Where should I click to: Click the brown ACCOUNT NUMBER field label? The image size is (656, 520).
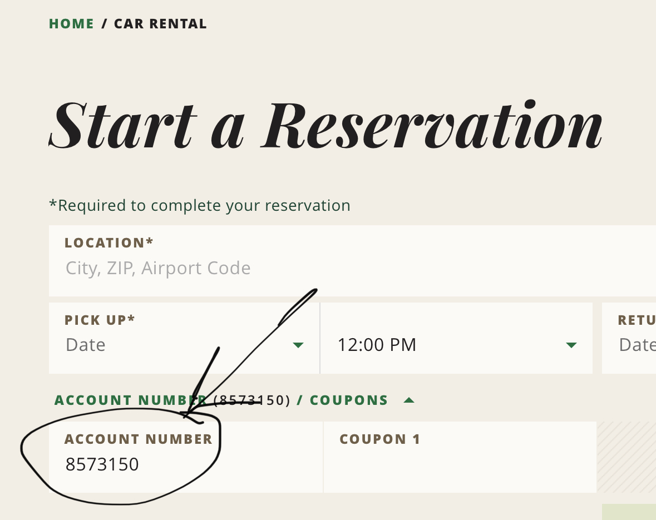point(139,439)
